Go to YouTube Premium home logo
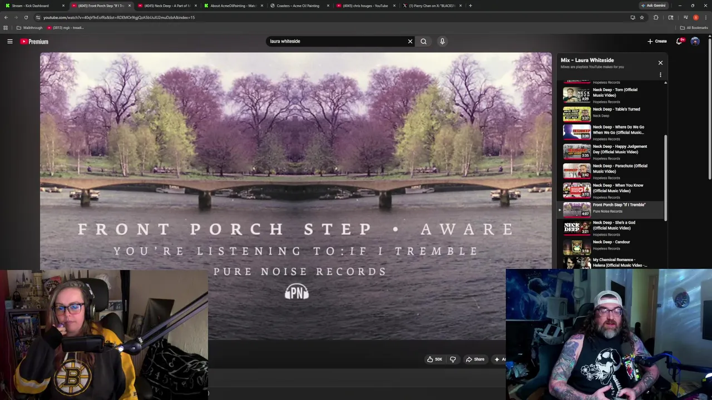 [34, 42]
